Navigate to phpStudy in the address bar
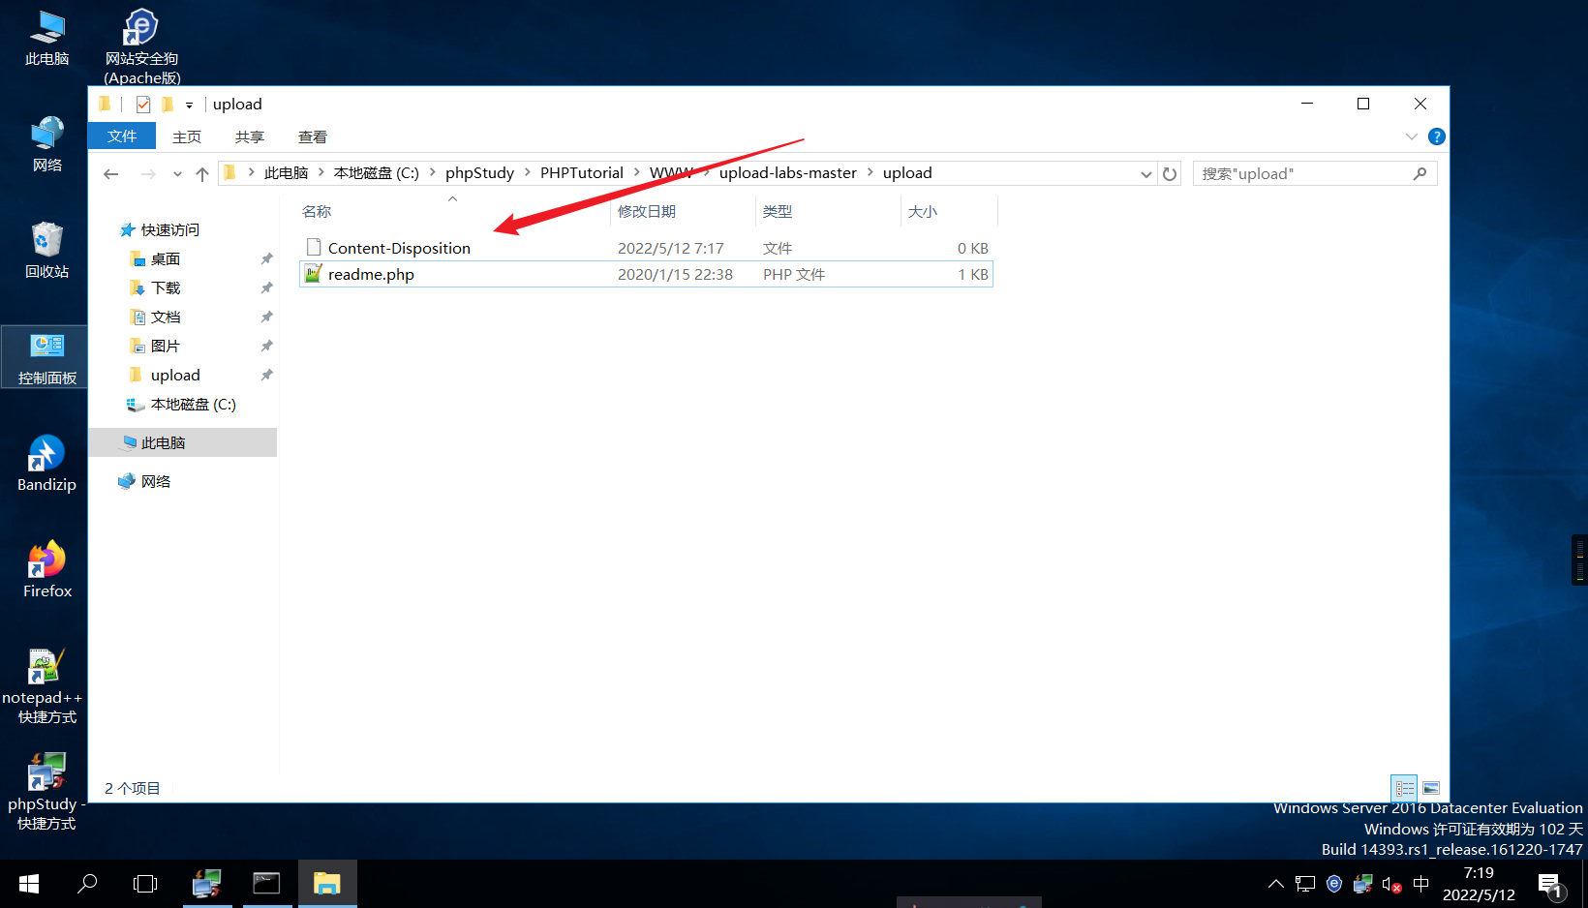The width and height of the screenshot is (1588, 908). (x=480, y=173)
